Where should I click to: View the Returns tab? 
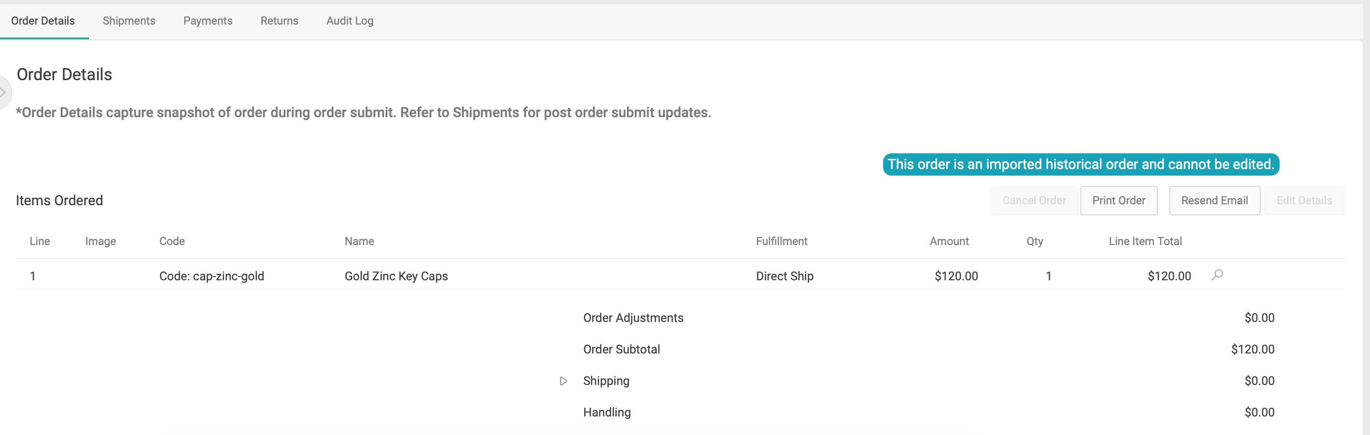pyautogui.click(x=279, y=21)
